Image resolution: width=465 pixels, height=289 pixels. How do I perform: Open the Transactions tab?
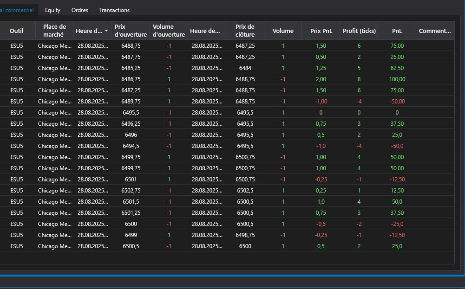114,10
